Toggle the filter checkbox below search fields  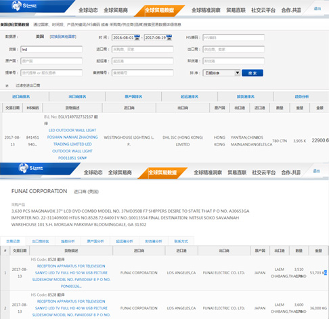[x=7, y=85]
